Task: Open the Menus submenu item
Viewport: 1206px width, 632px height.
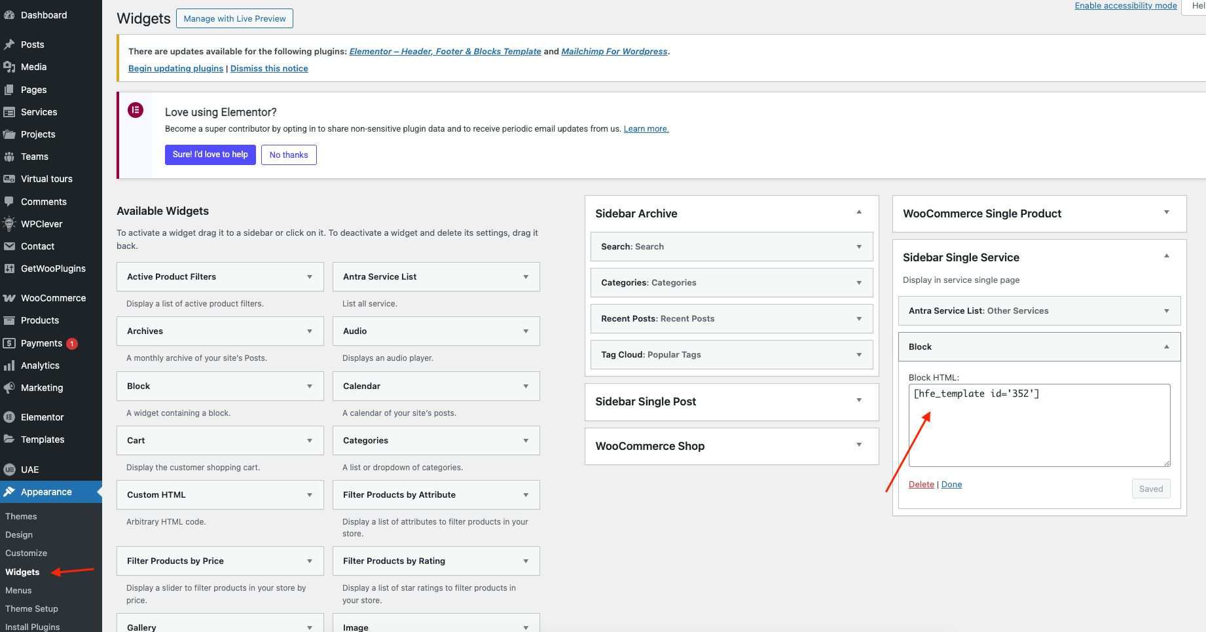Action: tap(18, 590)
